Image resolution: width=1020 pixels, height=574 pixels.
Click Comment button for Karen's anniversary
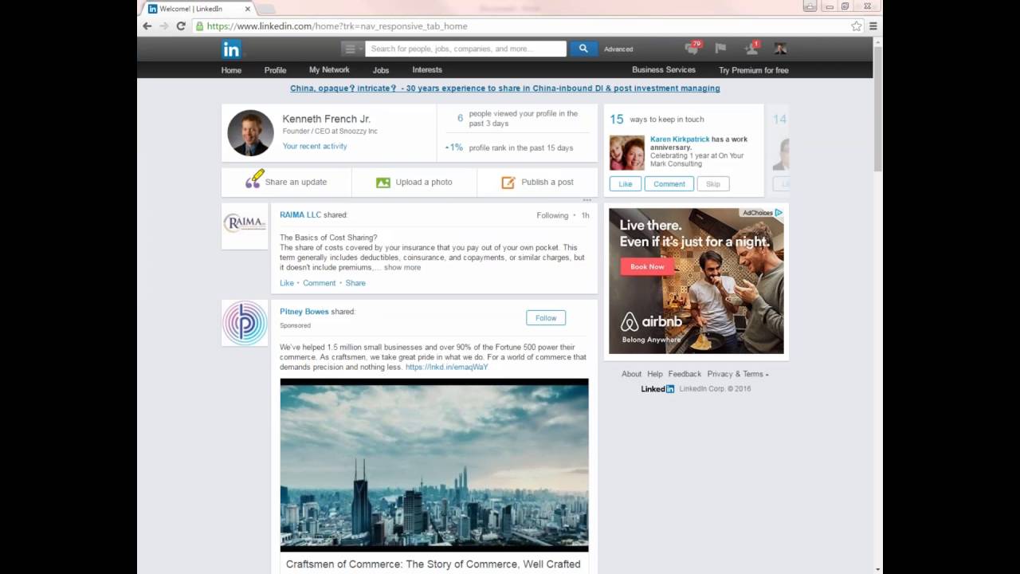[669, 184]
